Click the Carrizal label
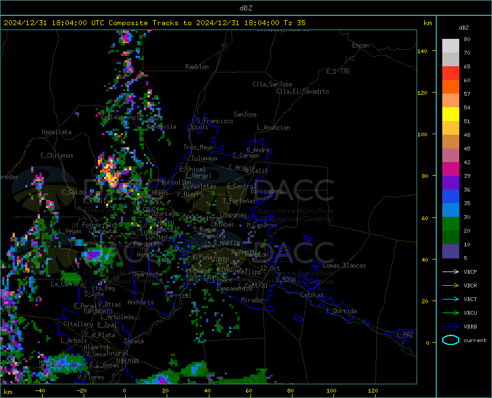Viewport: 492px width, 398px height. (178, 296)
